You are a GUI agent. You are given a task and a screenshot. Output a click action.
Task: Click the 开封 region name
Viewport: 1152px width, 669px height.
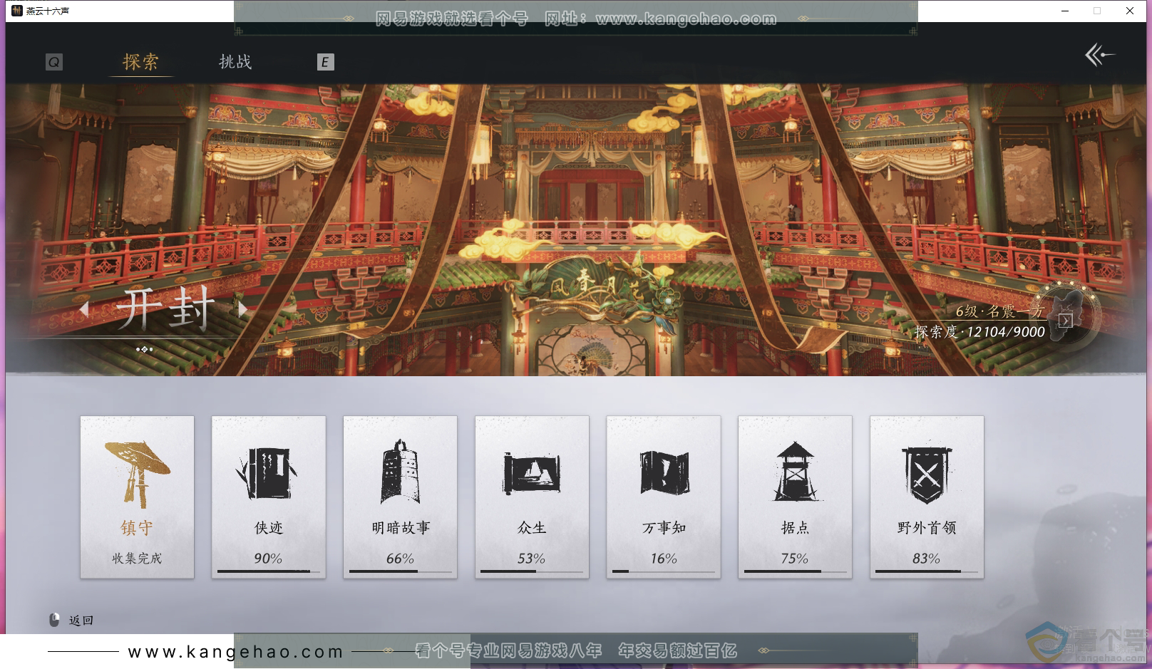point(165,309)
